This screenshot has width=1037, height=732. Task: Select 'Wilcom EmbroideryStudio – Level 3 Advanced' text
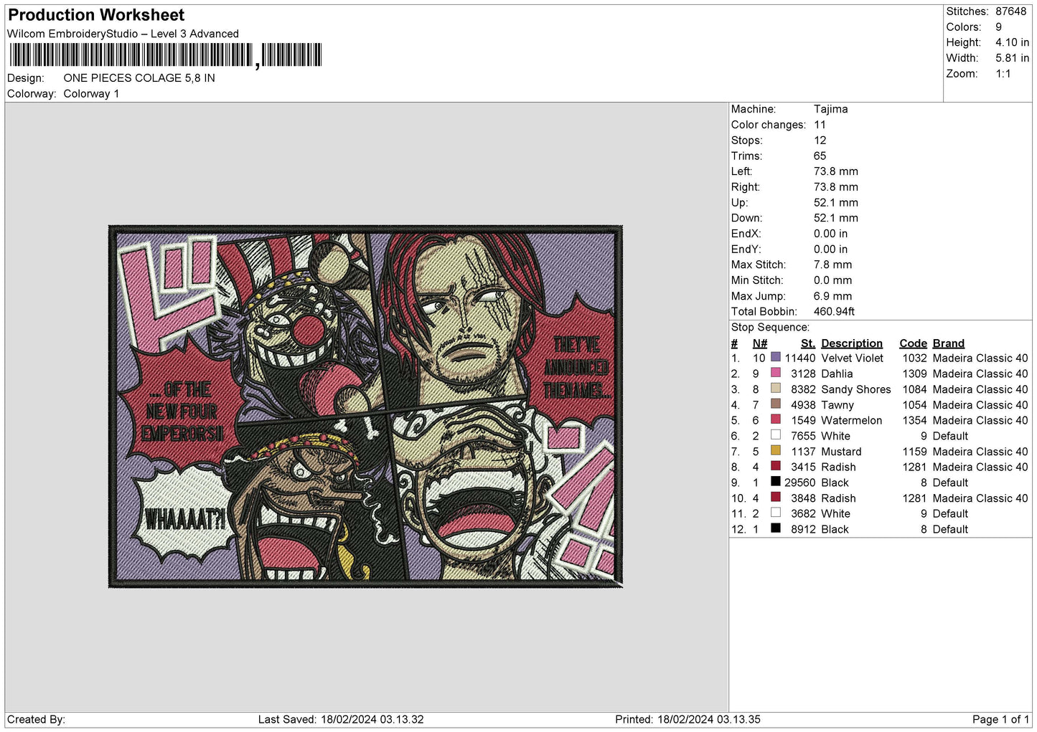pyautogui.click(x=123, y=34)
